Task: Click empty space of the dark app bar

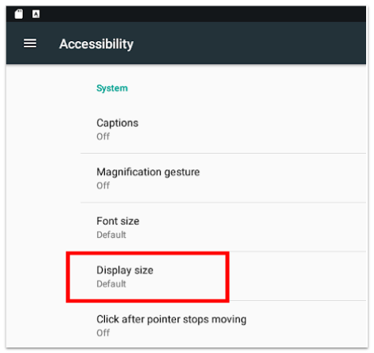Action: coord(250,43)
